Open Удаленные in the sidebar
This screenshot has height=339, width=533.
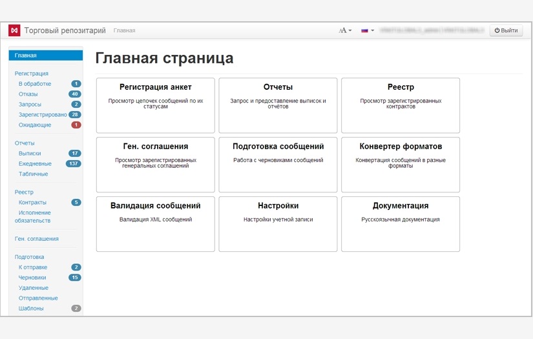(34, 288)
